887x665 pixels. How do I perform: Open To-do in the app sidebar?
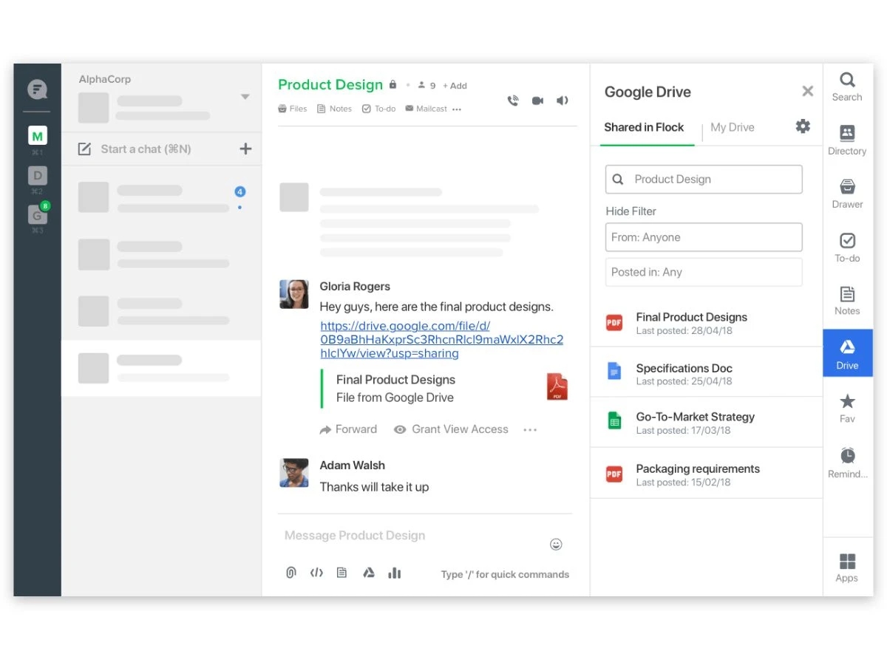847,248
